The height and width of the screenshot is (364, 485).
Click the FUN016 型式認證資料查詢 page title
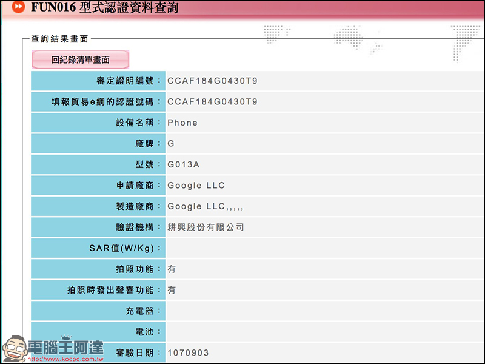pyautogui.click(x=104, y=7)
